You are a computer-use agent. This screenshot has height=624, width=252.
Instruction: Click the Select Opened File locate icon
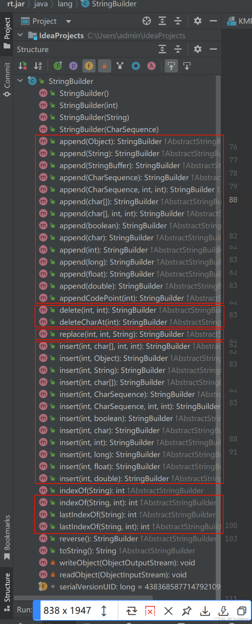[x=147, y=21]
